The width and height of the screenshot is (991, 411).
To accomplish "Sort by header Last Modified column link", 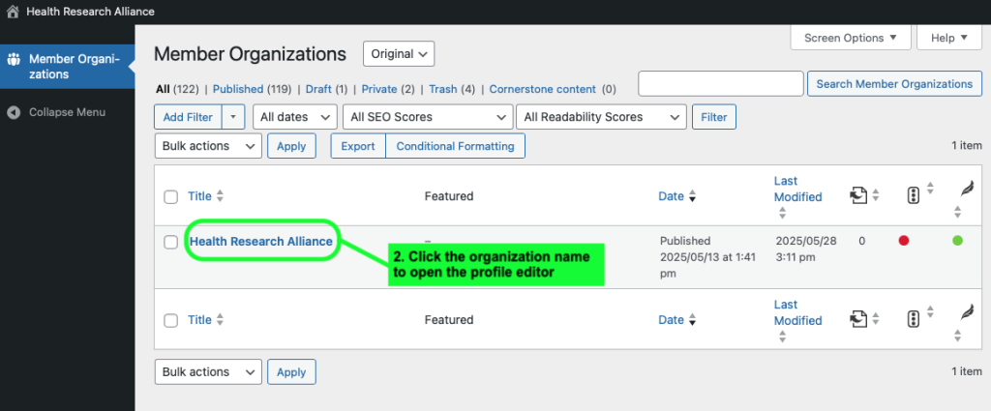I will coord(797,189).
